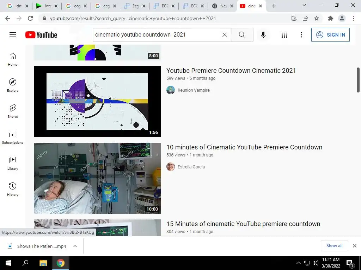Share this page via the address bar icon
Viewport: 361px width, 270px height.
point(305,18)
